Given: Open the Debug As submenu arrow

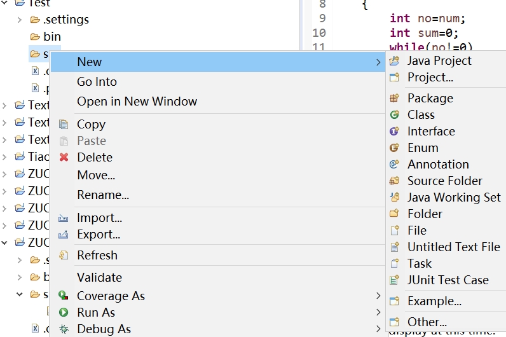Looking at the screenshot, I should click(379, 329).
